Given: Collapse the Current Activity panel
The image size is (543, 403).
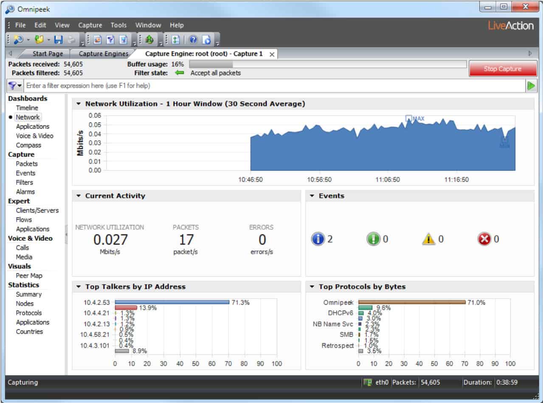Looking at the screenshot, I should coord(79,196).
